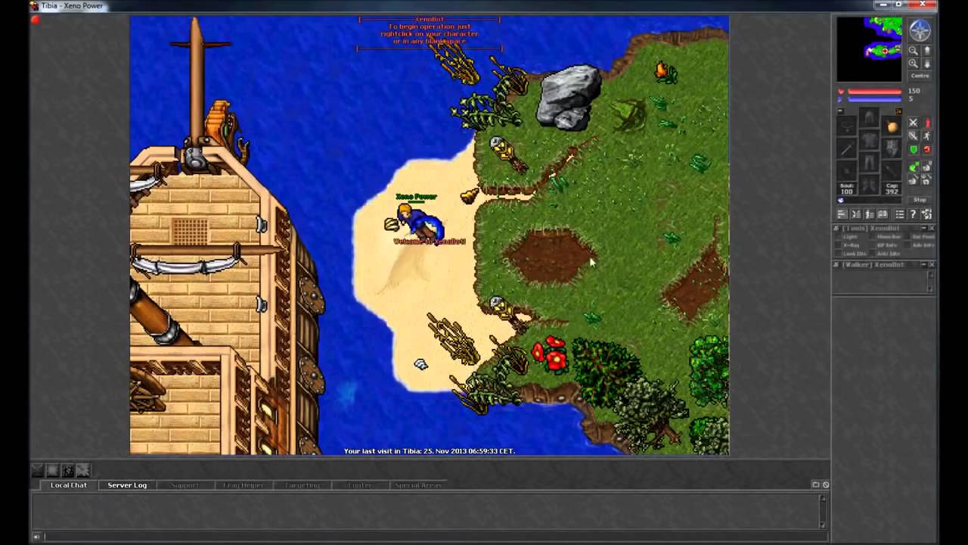Zoom in the minimap with lower magnifier

pos(913,63)
